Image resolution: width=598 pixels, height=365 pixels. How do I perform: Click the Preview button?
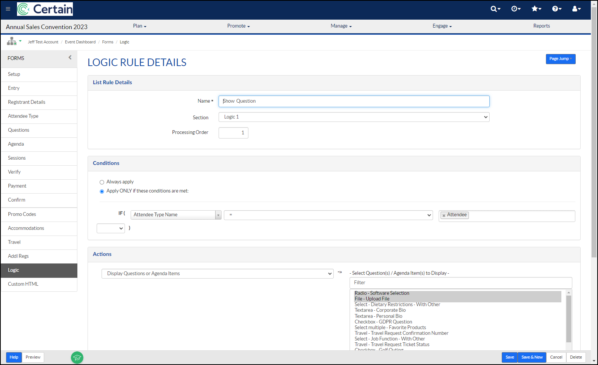click(x=33, y=357)
